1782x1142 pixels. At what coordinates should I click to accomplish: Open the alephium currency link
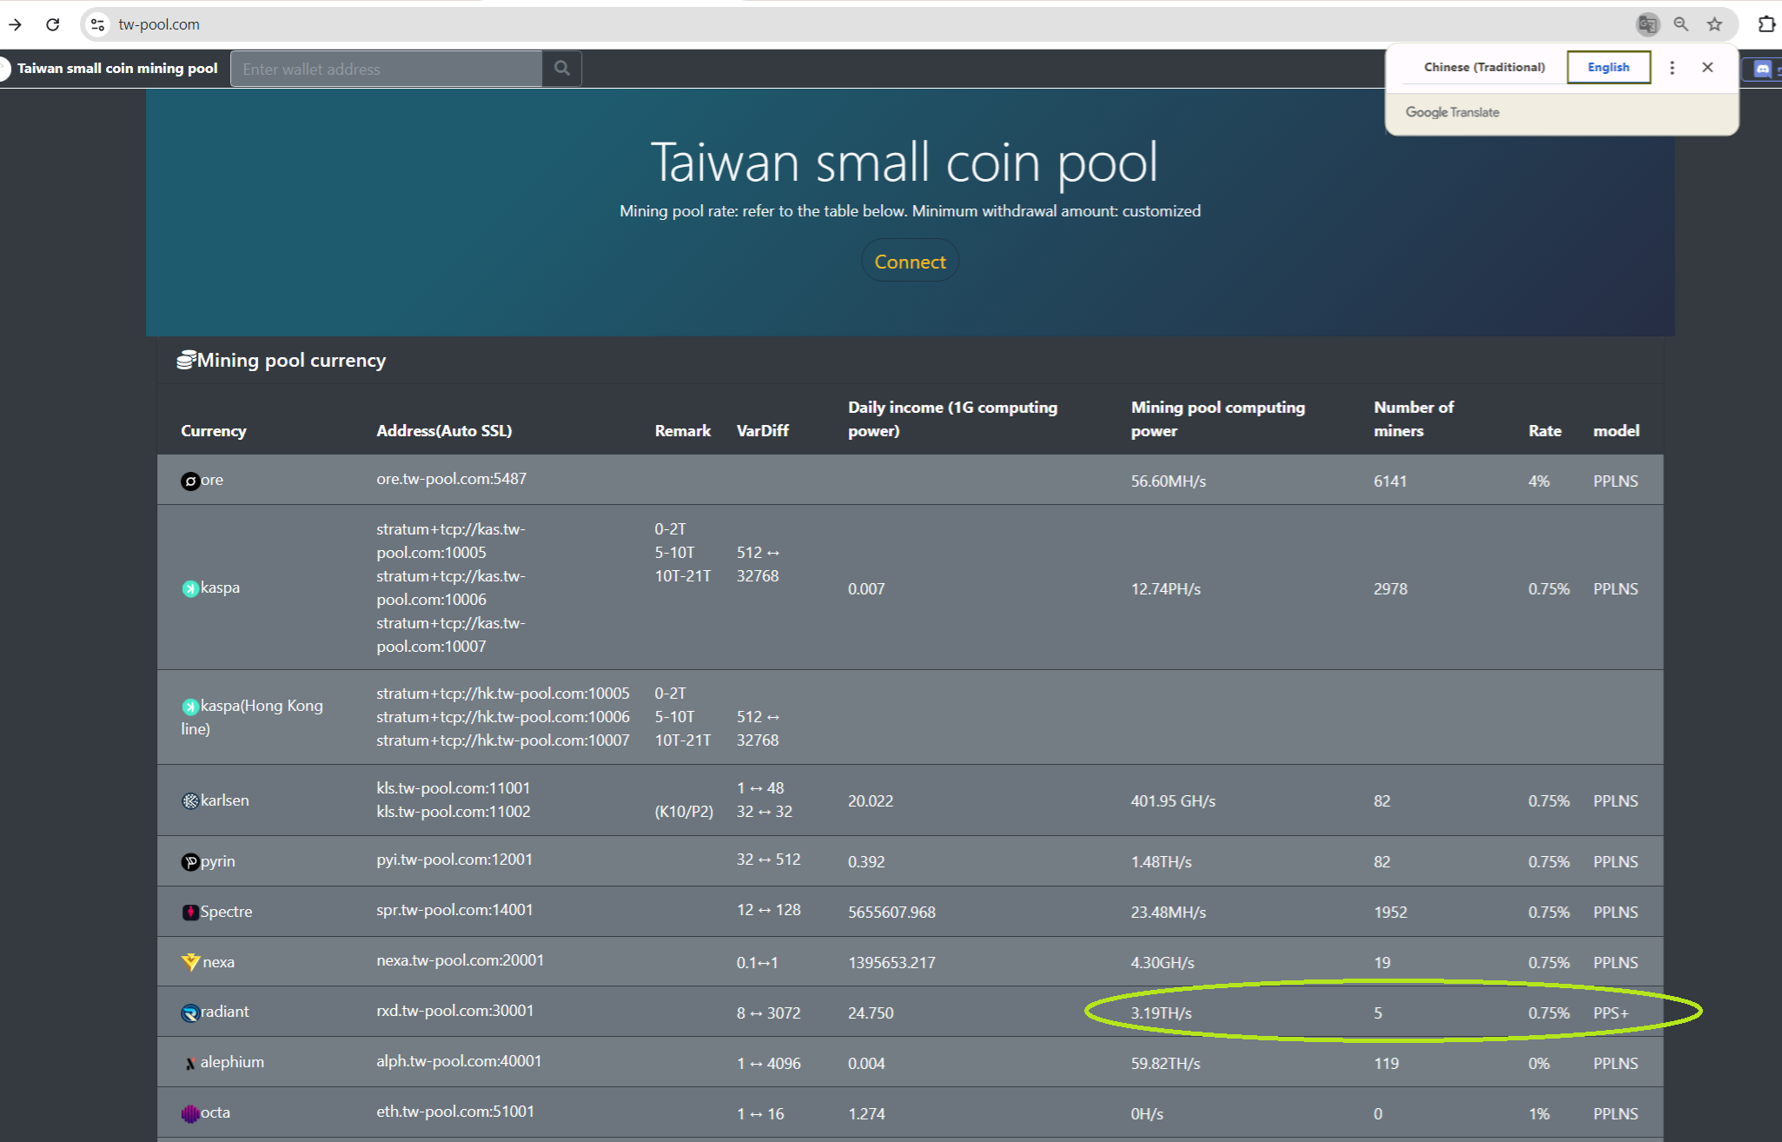tap(232, 1062)
